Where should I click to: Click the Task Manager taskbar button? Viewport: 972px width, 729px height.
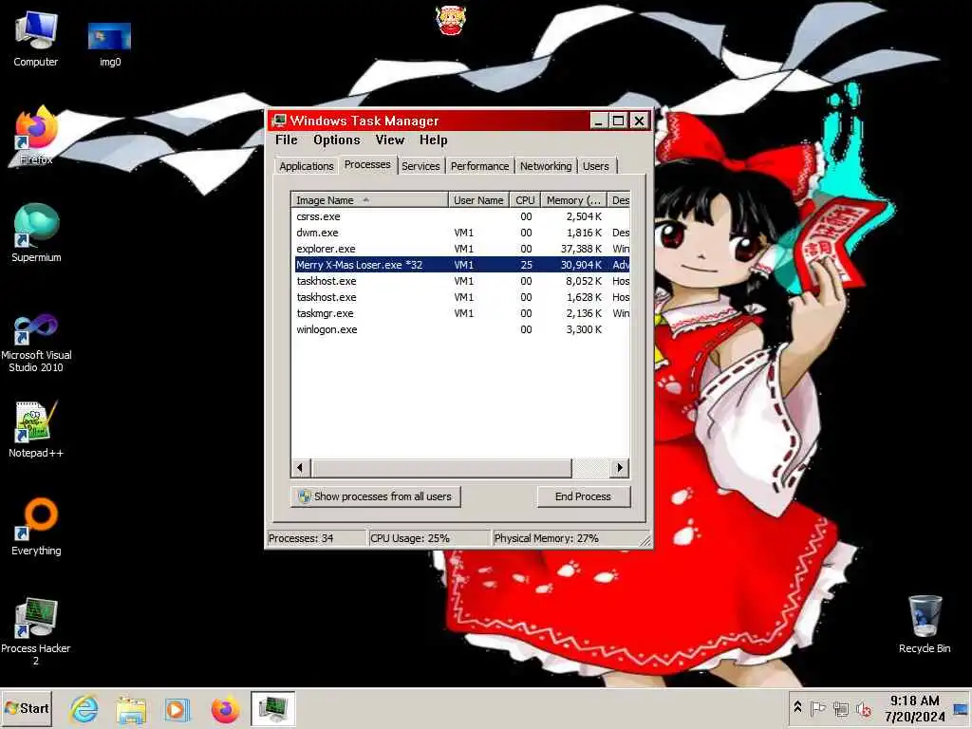272,708
